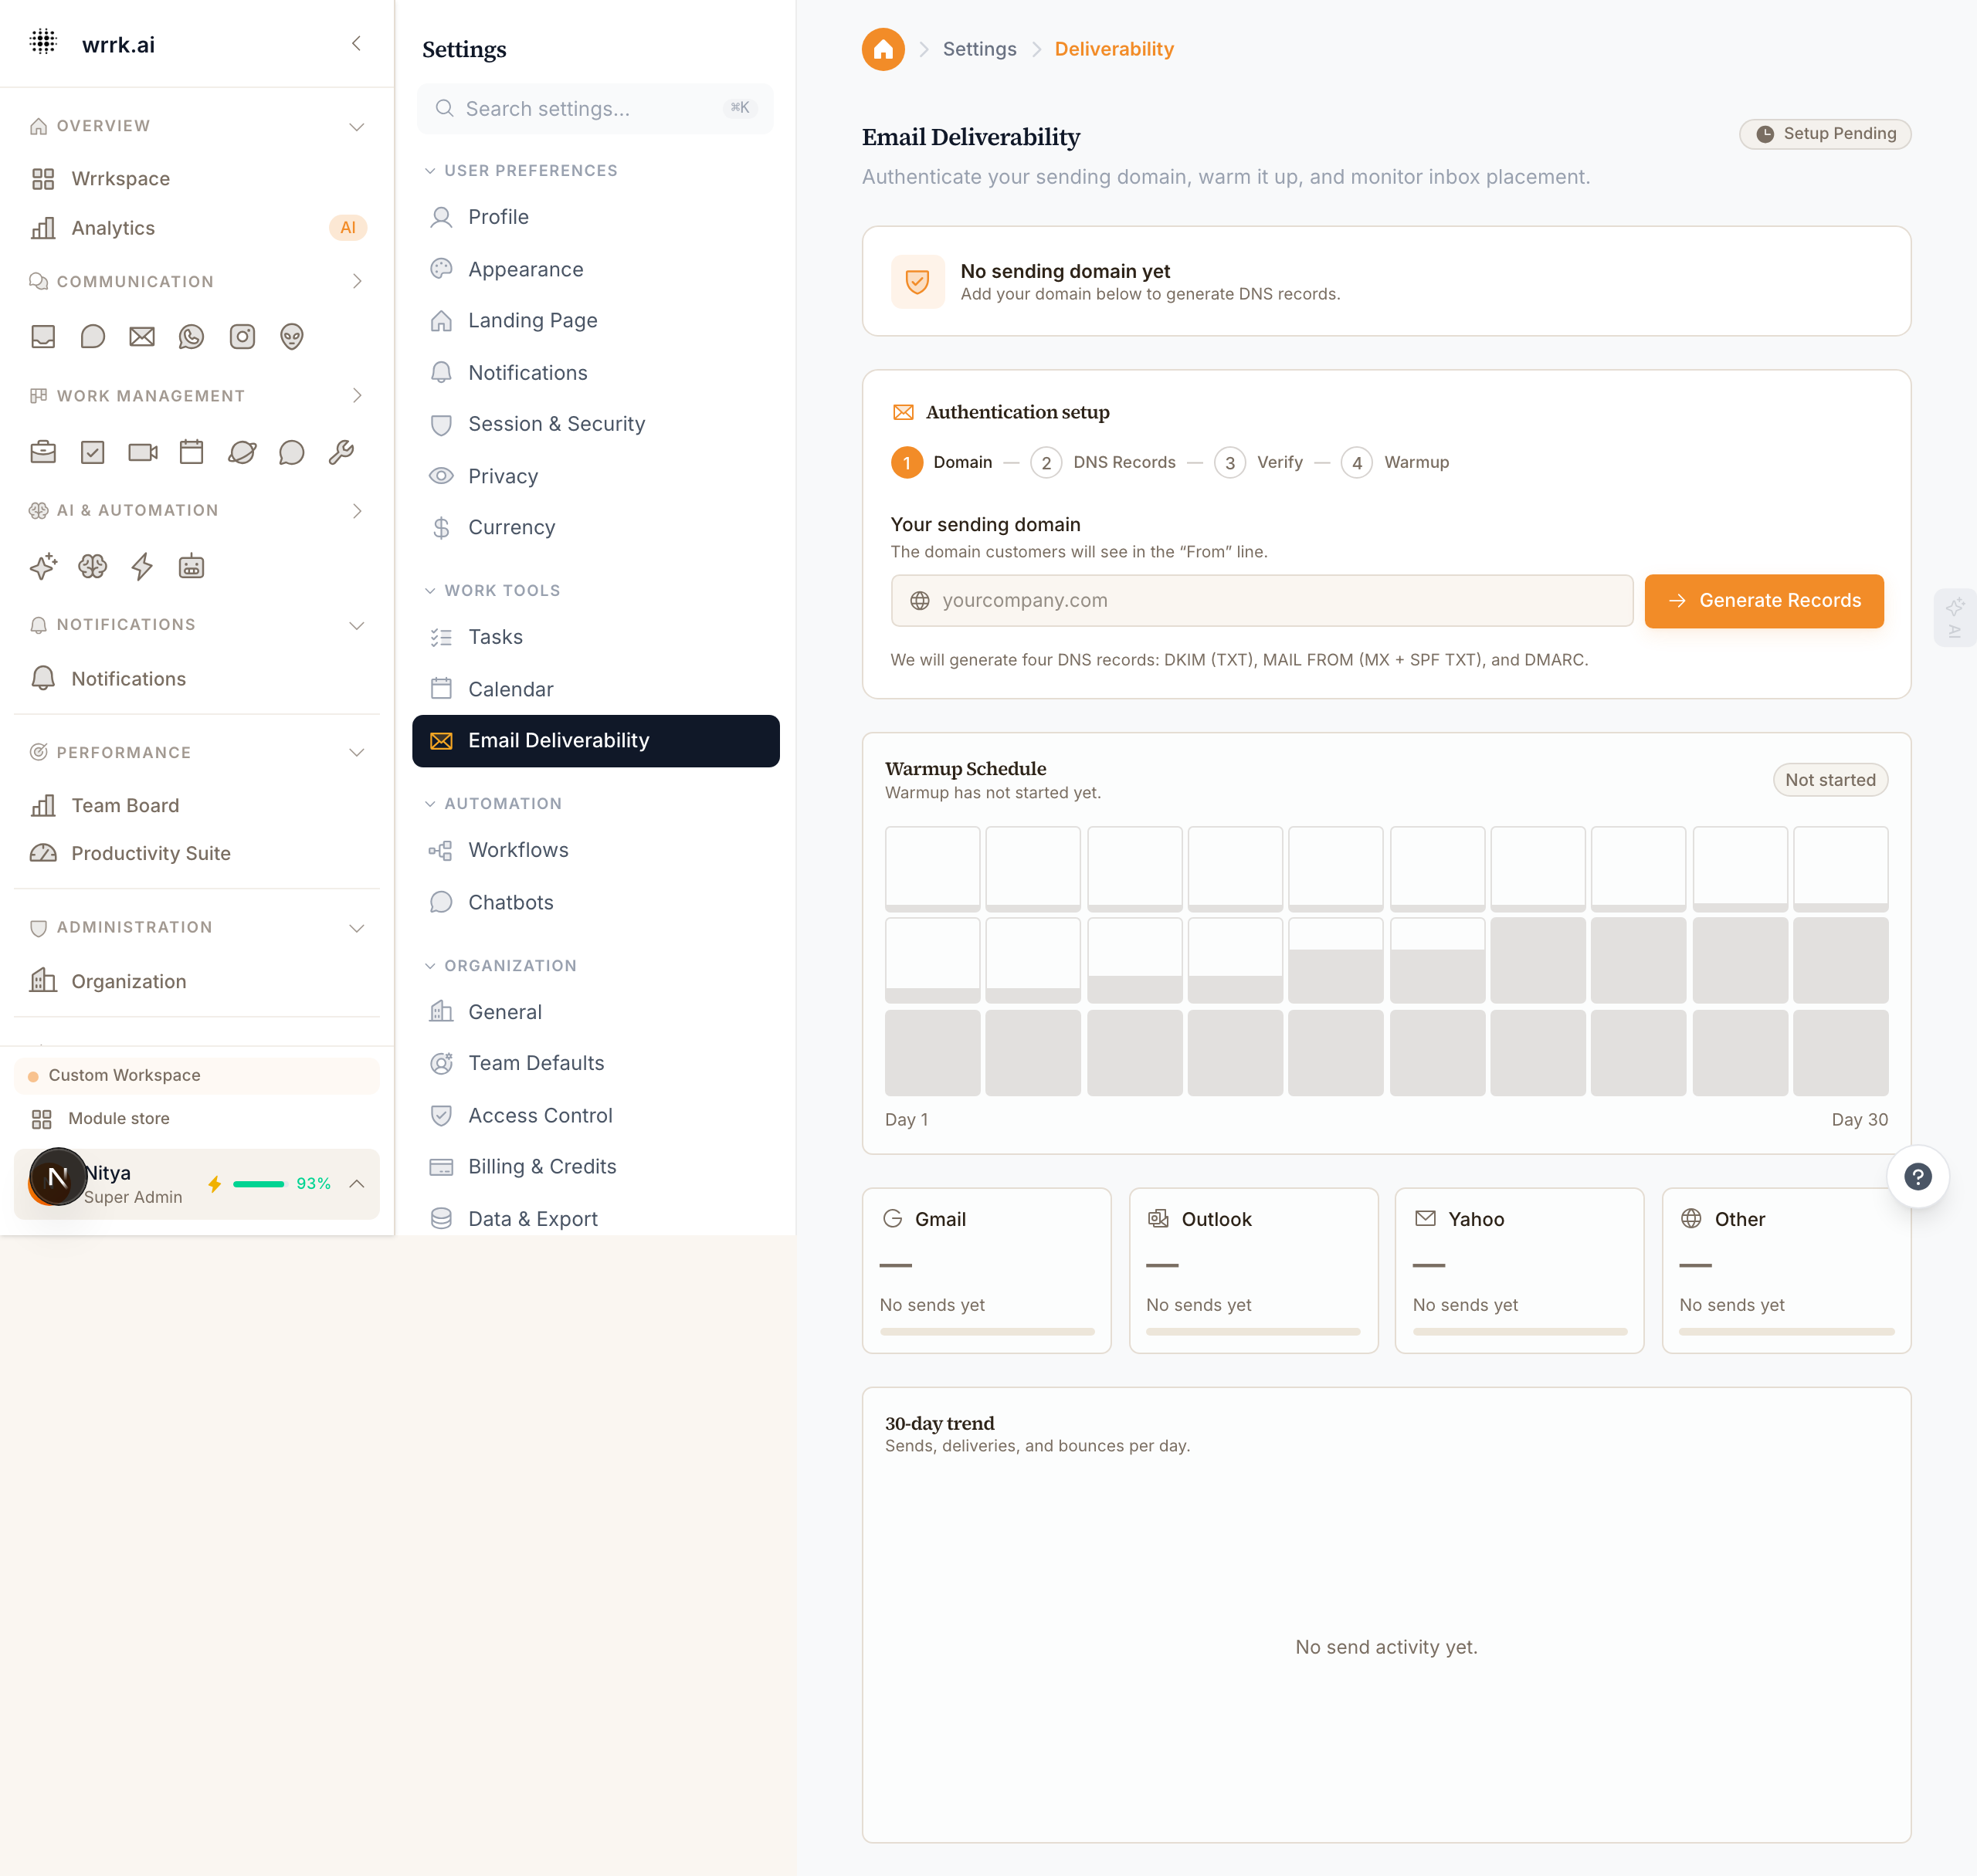Click the home icon in the breadcrumb
Viewport: 1977px width, 1876px height.
click(883, 48)
